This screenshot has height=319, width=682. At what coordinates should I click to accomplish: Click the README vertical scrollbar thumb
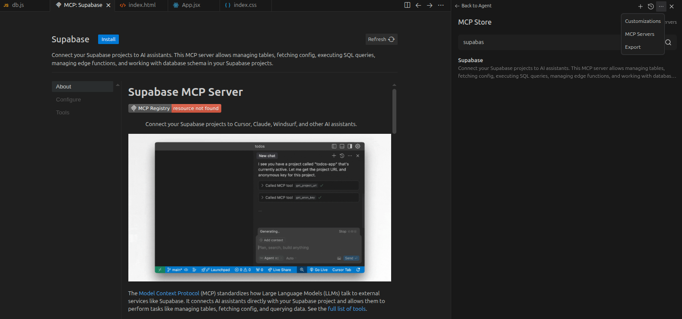tap(394, 111)
